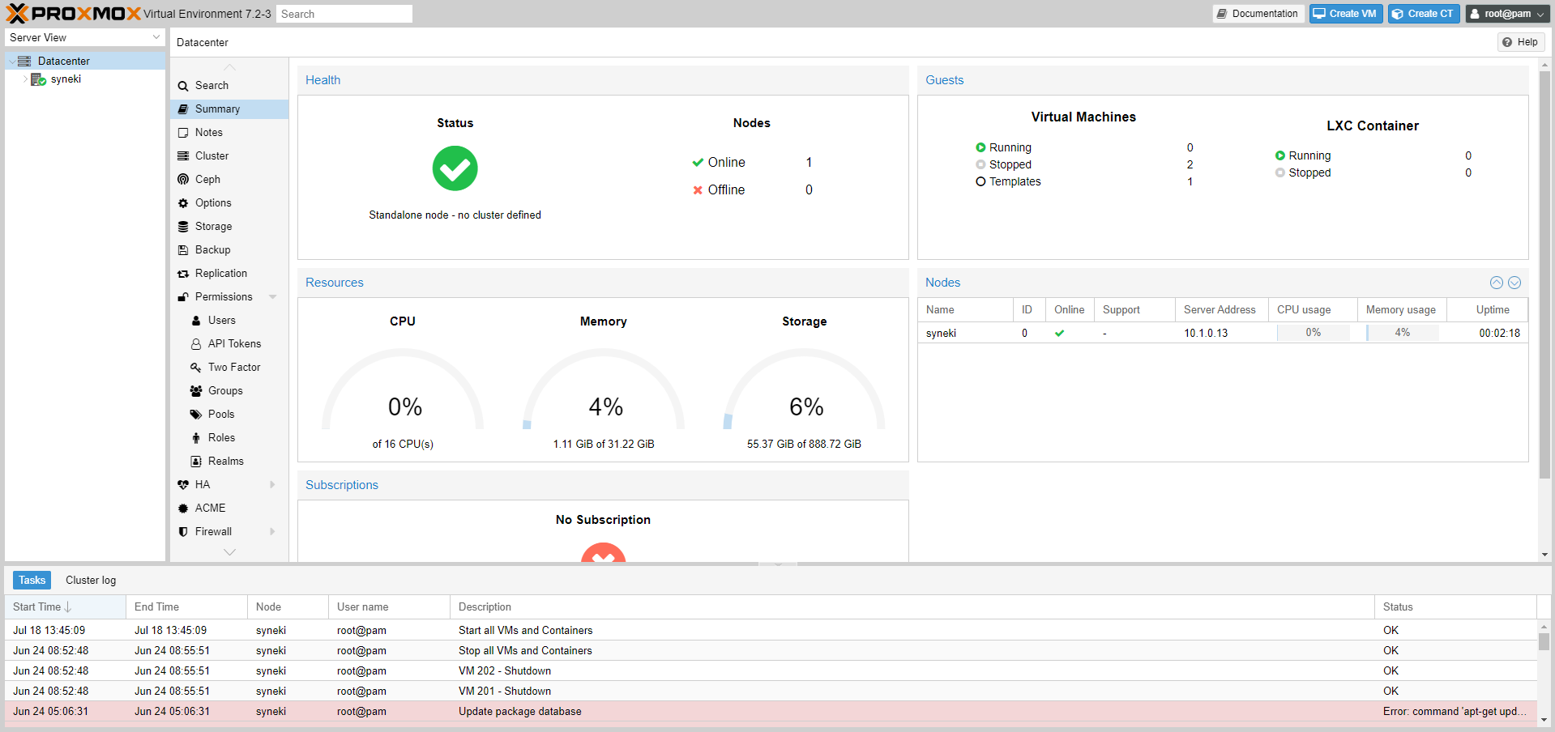Click the Firewall shield icon

pyautogui.click(x=183, y=532)
